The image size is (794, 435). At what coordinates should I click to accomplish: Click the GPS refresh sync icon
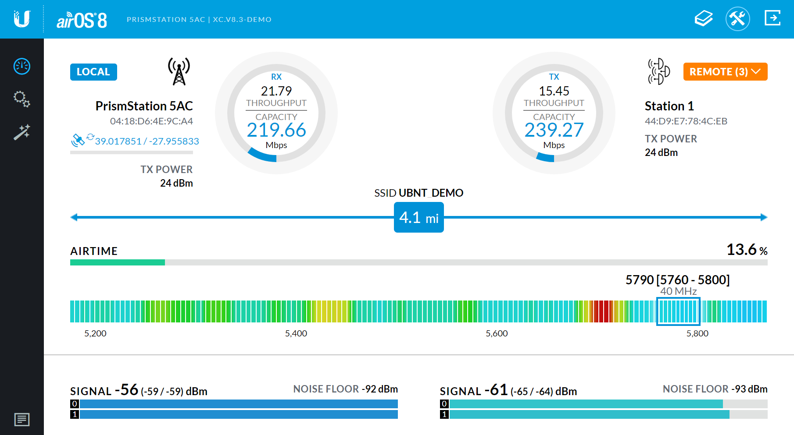(x=90, y=137)
